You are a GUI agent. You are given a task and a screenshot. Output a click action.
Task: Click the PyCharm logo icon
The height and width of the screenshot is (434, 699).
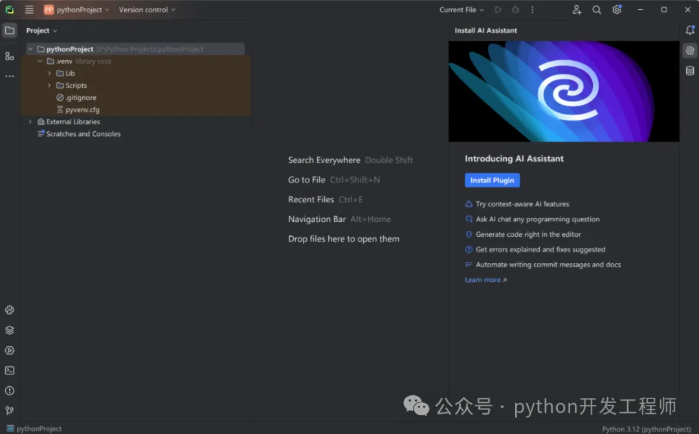pos(9,9)
